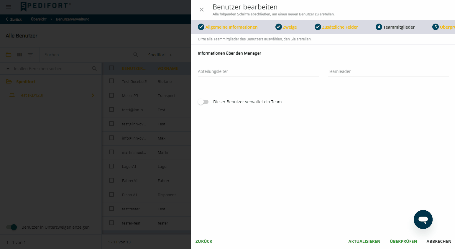The height and width of the screenshot is (249, 455).
Task: Click the step 4 number badge
Action: pyautogui.click(x=379, y=27)
